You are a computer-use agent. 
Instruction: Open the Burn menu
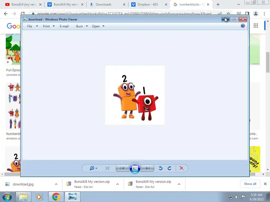coord(79,26)
